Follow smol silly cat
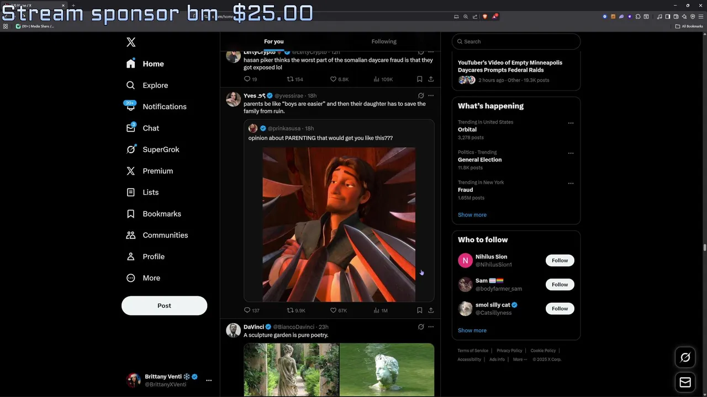The height and width of the screenshot is (397, 707). (560, 308)
